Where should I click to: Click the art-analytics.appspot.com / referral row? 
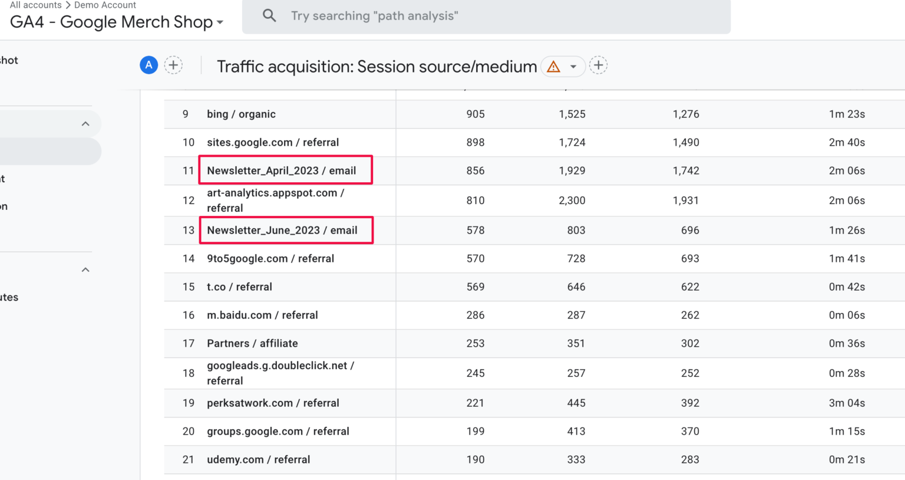tap(275, 200)
